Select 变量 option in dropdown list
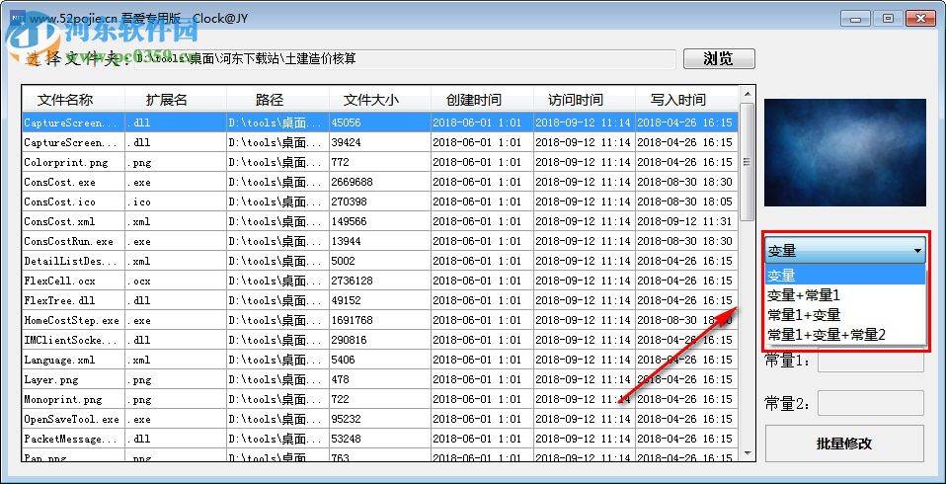The image size is (946, 484). click(845, 276)
